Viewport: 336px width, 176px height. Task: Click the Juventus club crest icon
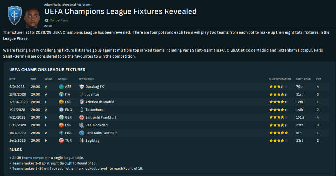[82, 94]
